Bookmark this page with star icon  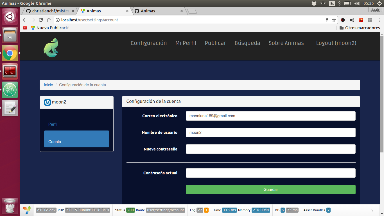coord(334,20)
